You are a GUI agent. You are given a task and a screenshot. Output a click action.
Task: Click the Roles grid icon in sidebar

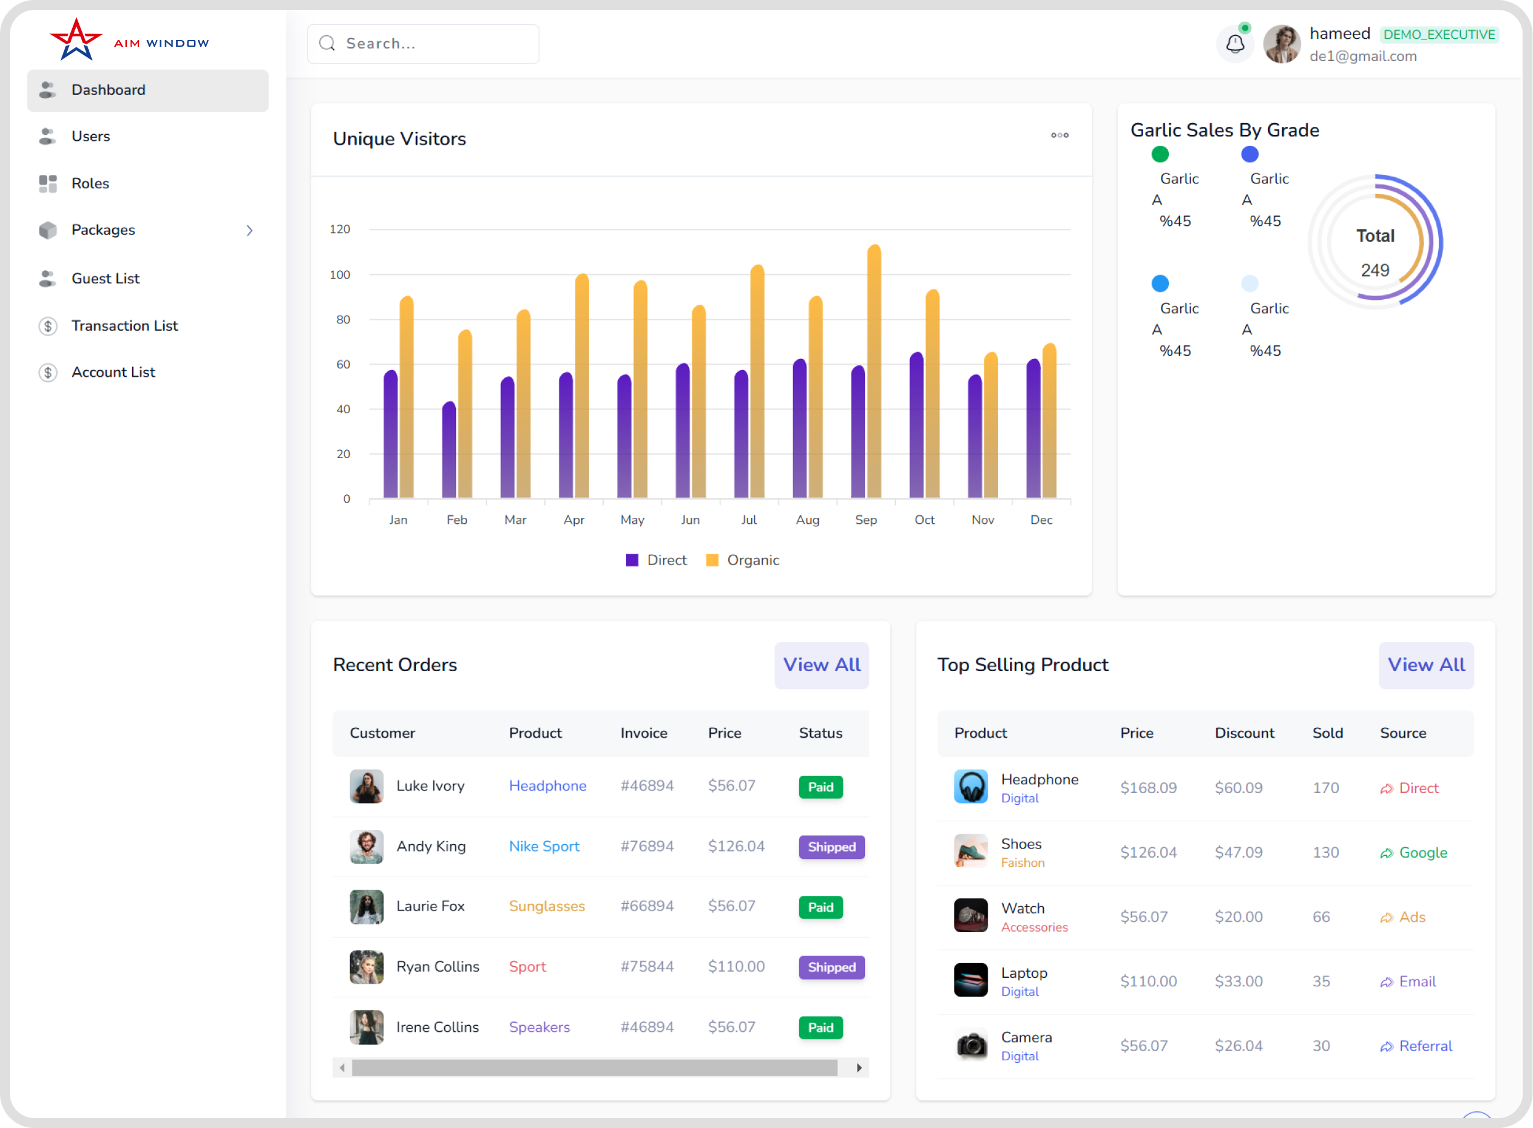pos(48,183)
